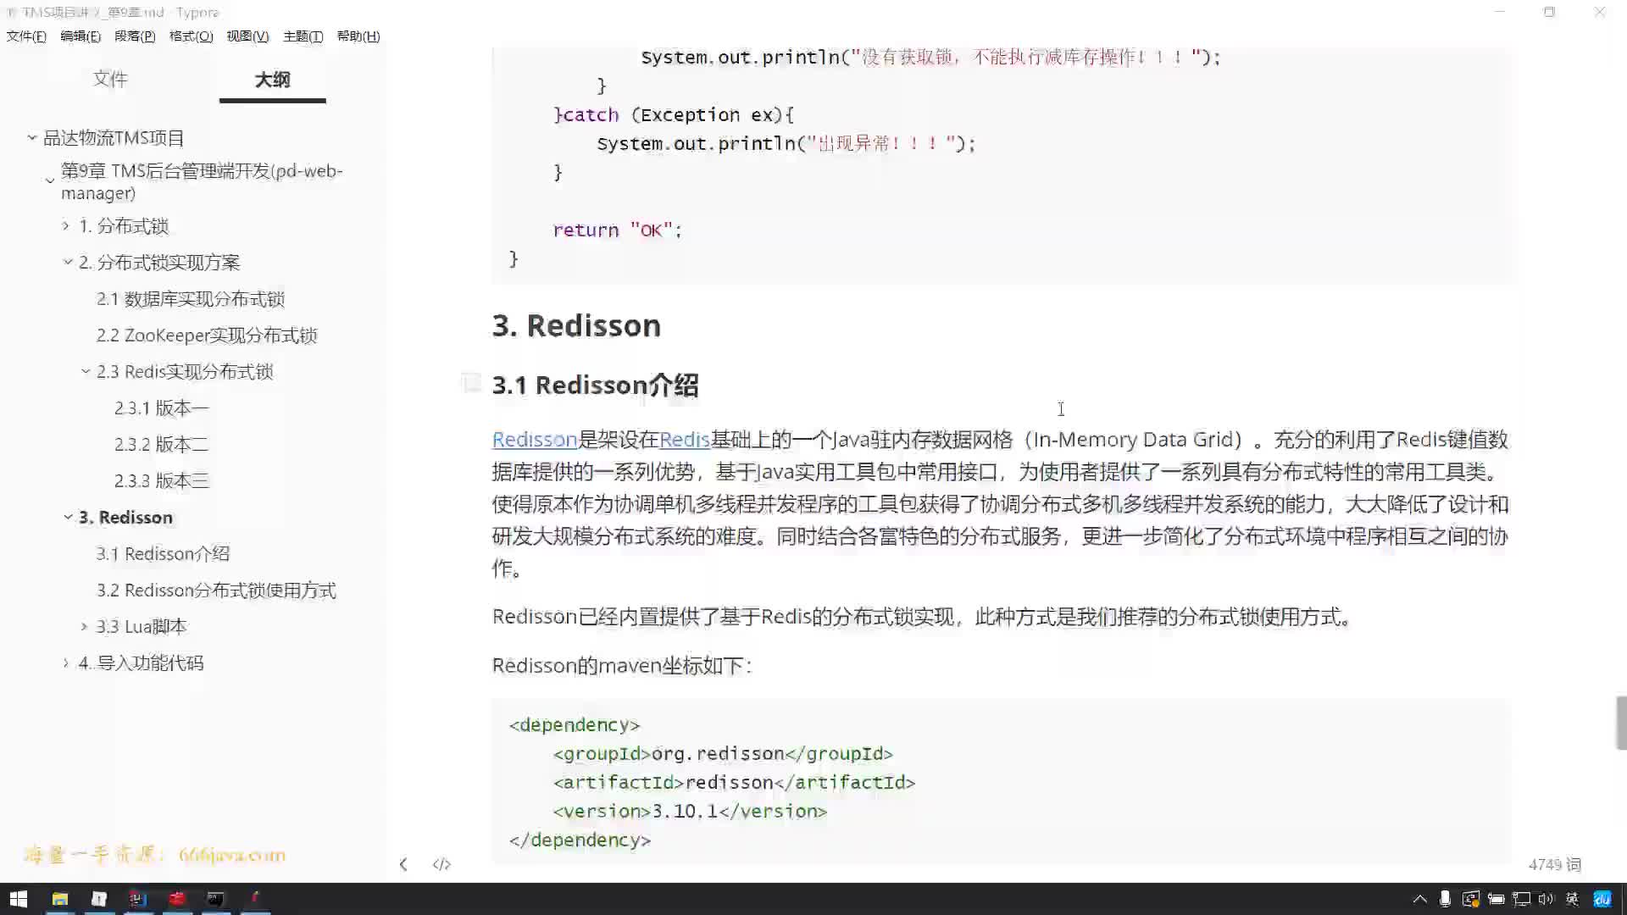
Task: Open the Windows Start menu
Action: pos(19,899)
